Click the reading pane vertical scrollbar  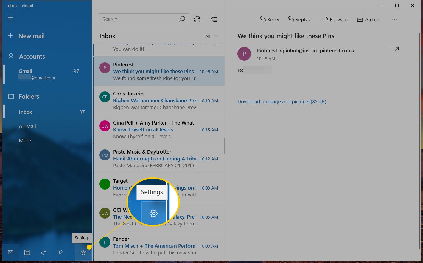coord(419,141)
